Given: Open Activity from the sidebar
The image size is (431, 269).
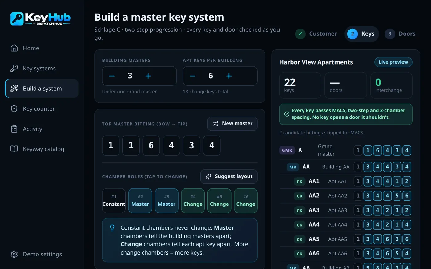Looking at the screenshot, I should point(42,129).
